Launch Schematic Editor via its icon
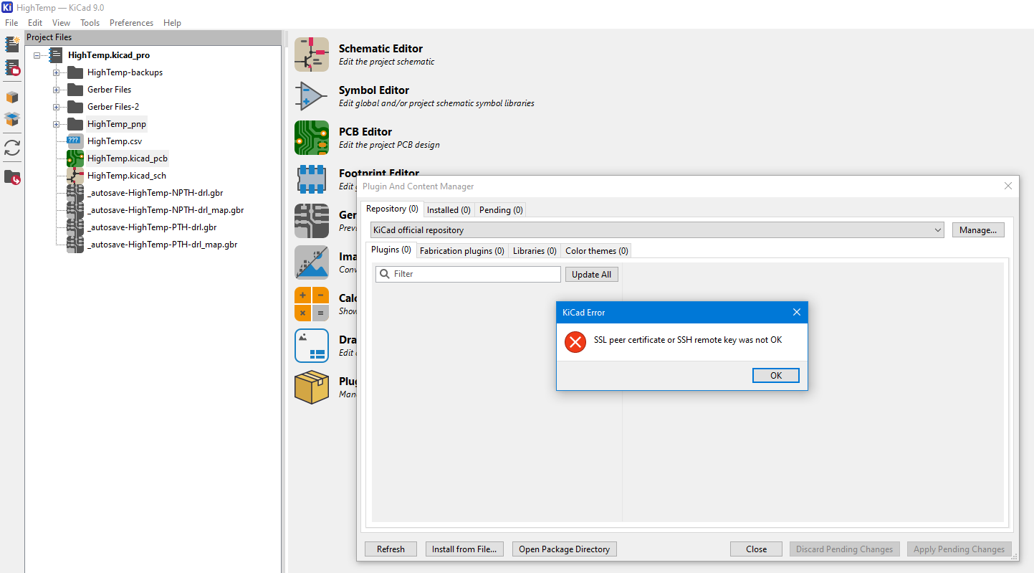This screenshot has height=573, width=1034. (311, 55)
